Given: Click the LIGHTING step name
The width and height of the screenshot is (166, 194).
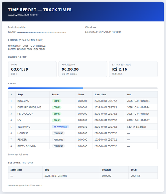Looking at the screenshot, I should pyautogui.click(x=23, y=133).
